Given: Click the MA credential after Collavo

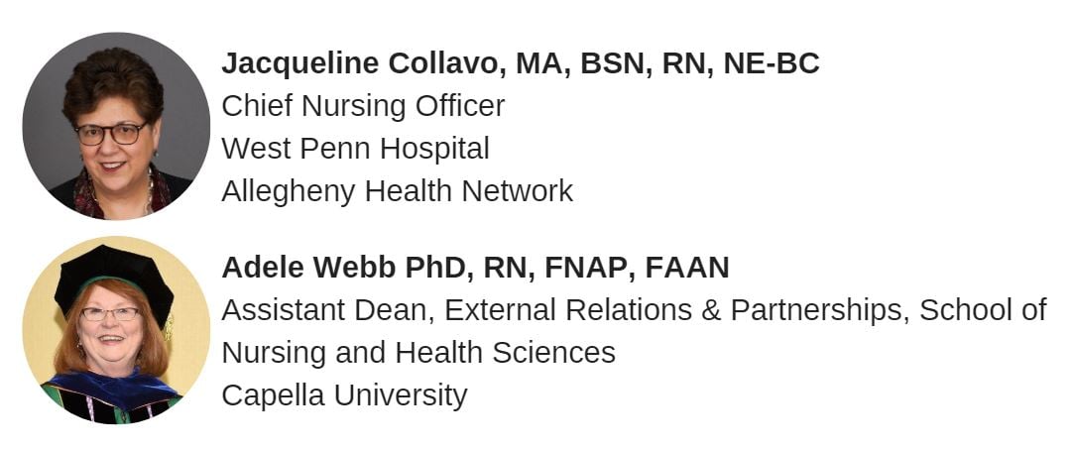Looking at the screenshot, I should 536,63.
